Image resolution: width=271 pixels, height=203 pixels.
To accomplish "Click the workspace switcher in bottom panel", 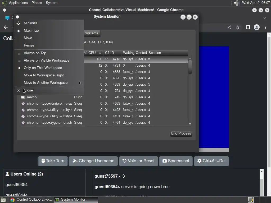I will 251,200.
